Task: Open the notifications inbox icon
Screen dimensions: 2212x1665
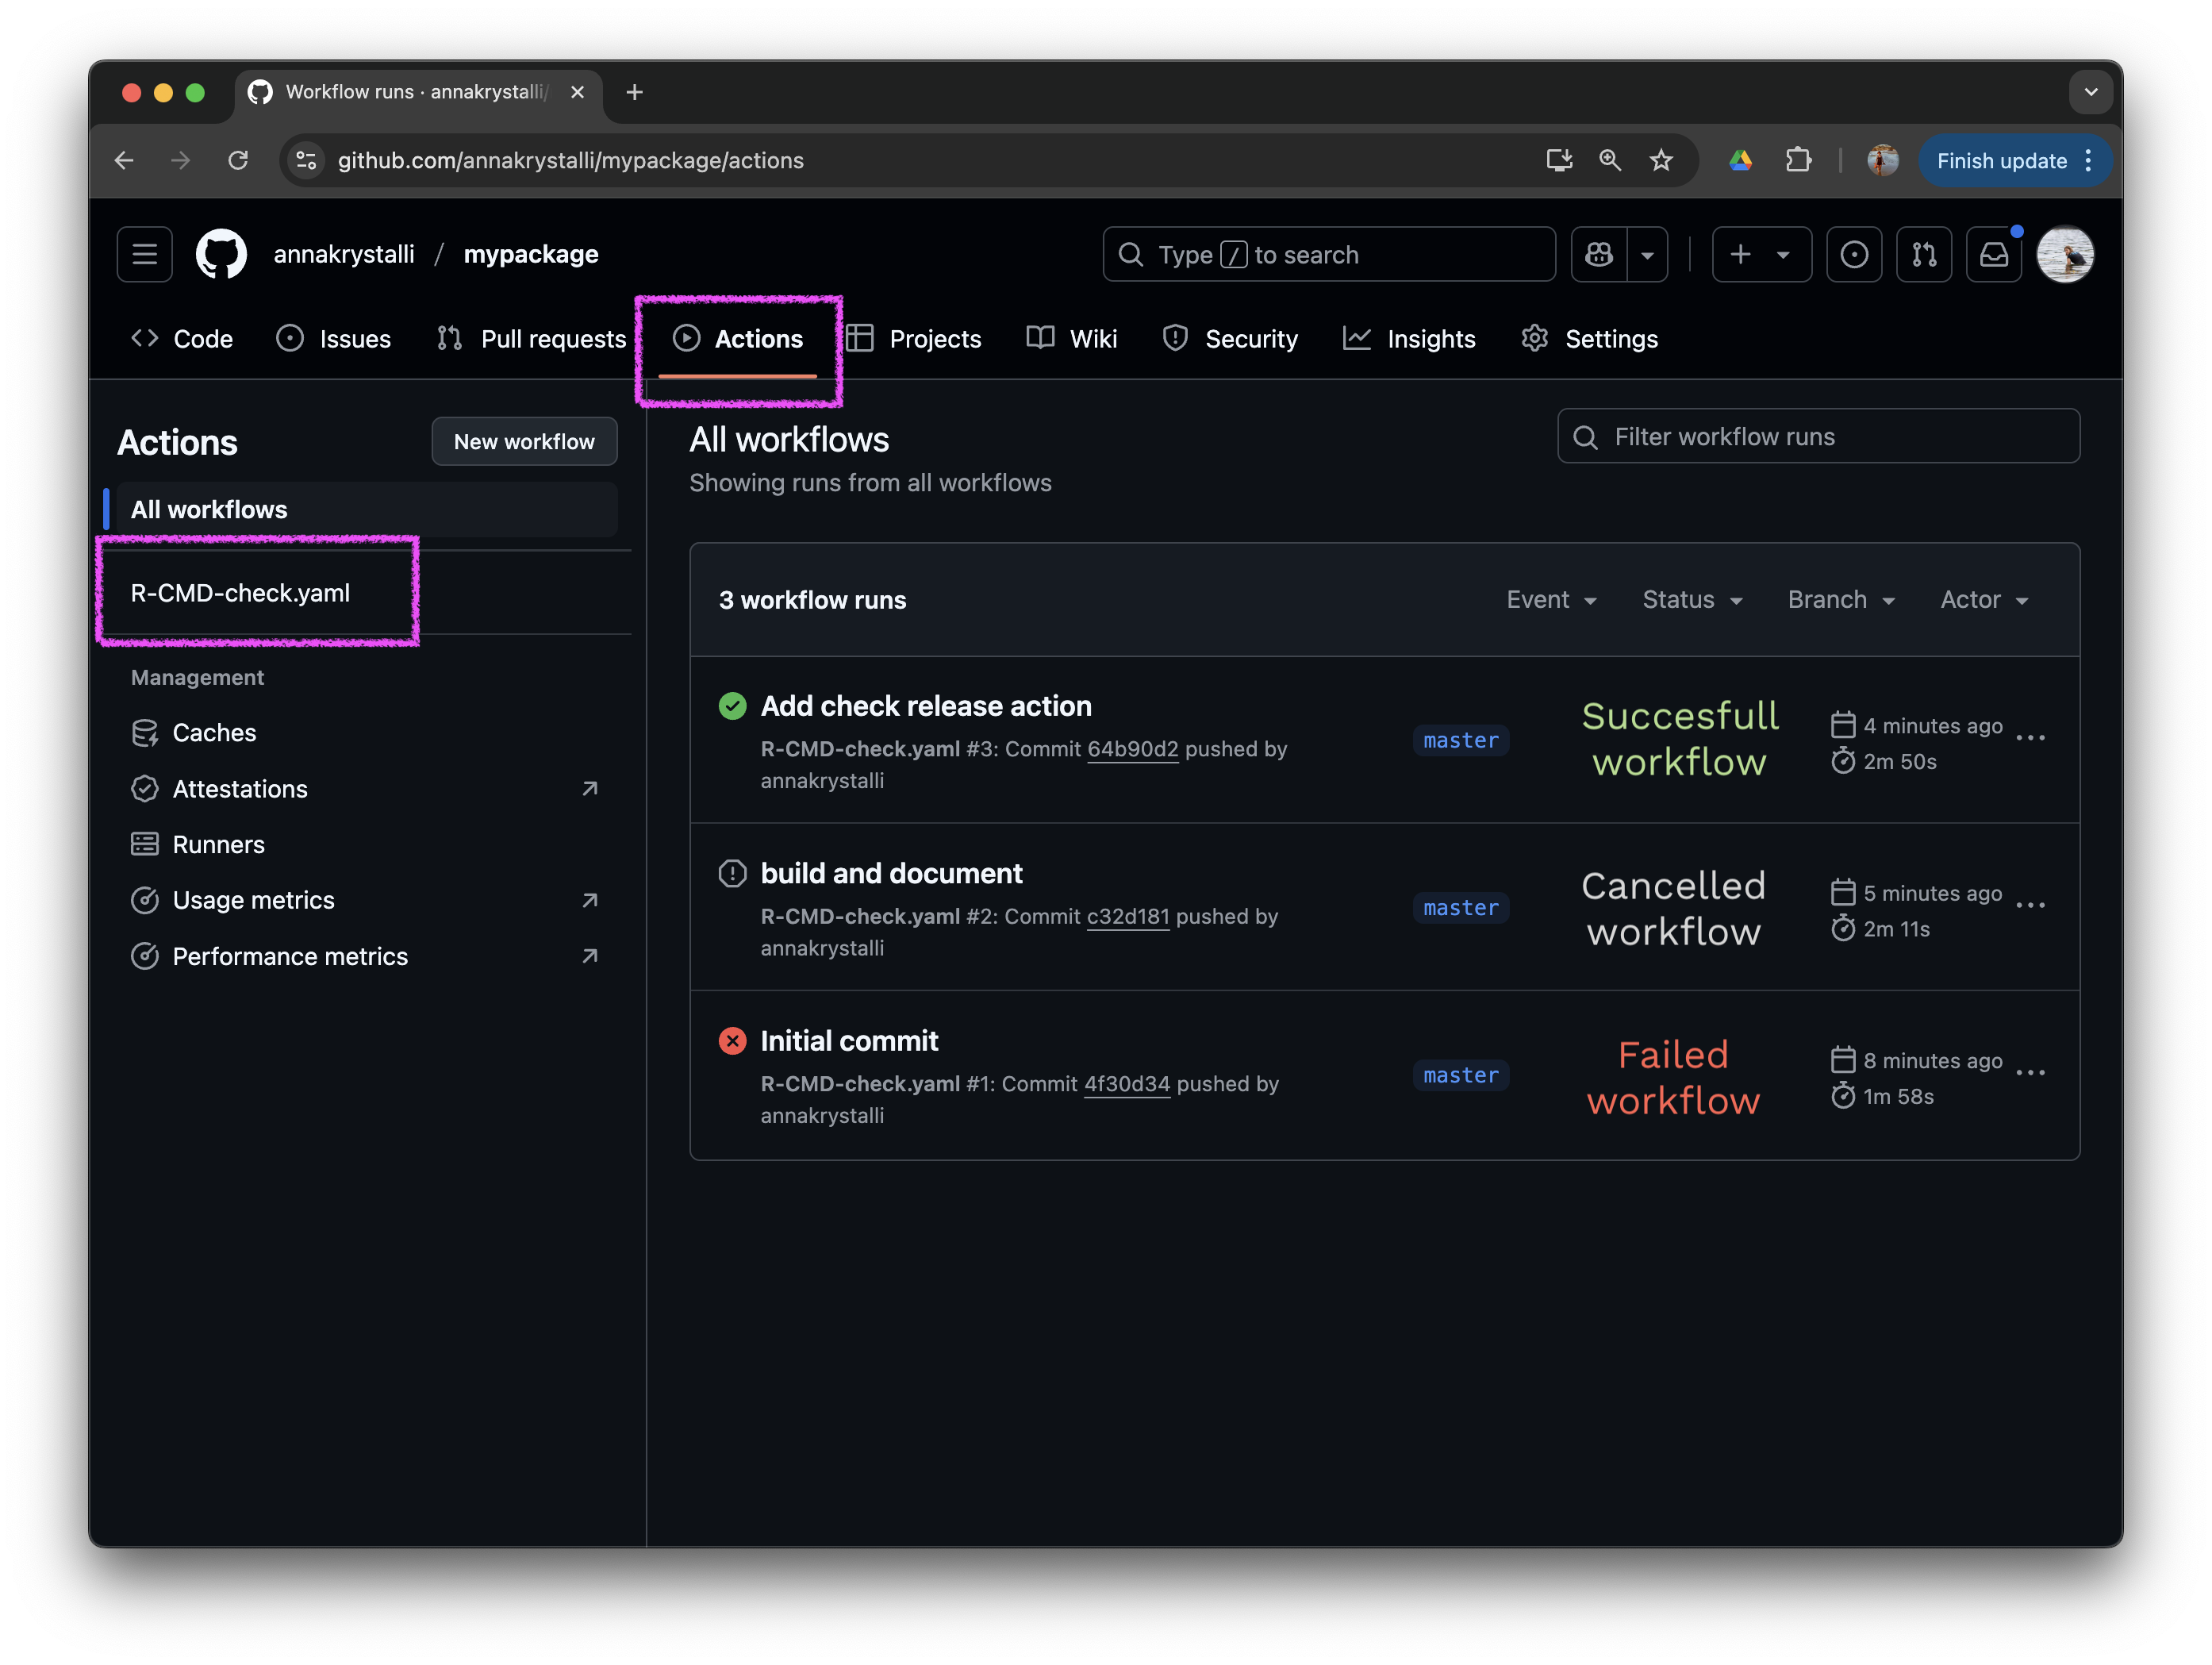Action: click(x=1994, y=255)
